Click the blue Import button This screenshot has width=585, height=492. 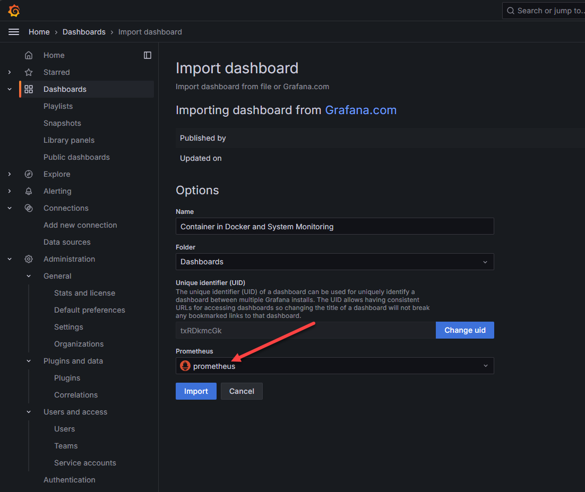click(x=196, y=391)
